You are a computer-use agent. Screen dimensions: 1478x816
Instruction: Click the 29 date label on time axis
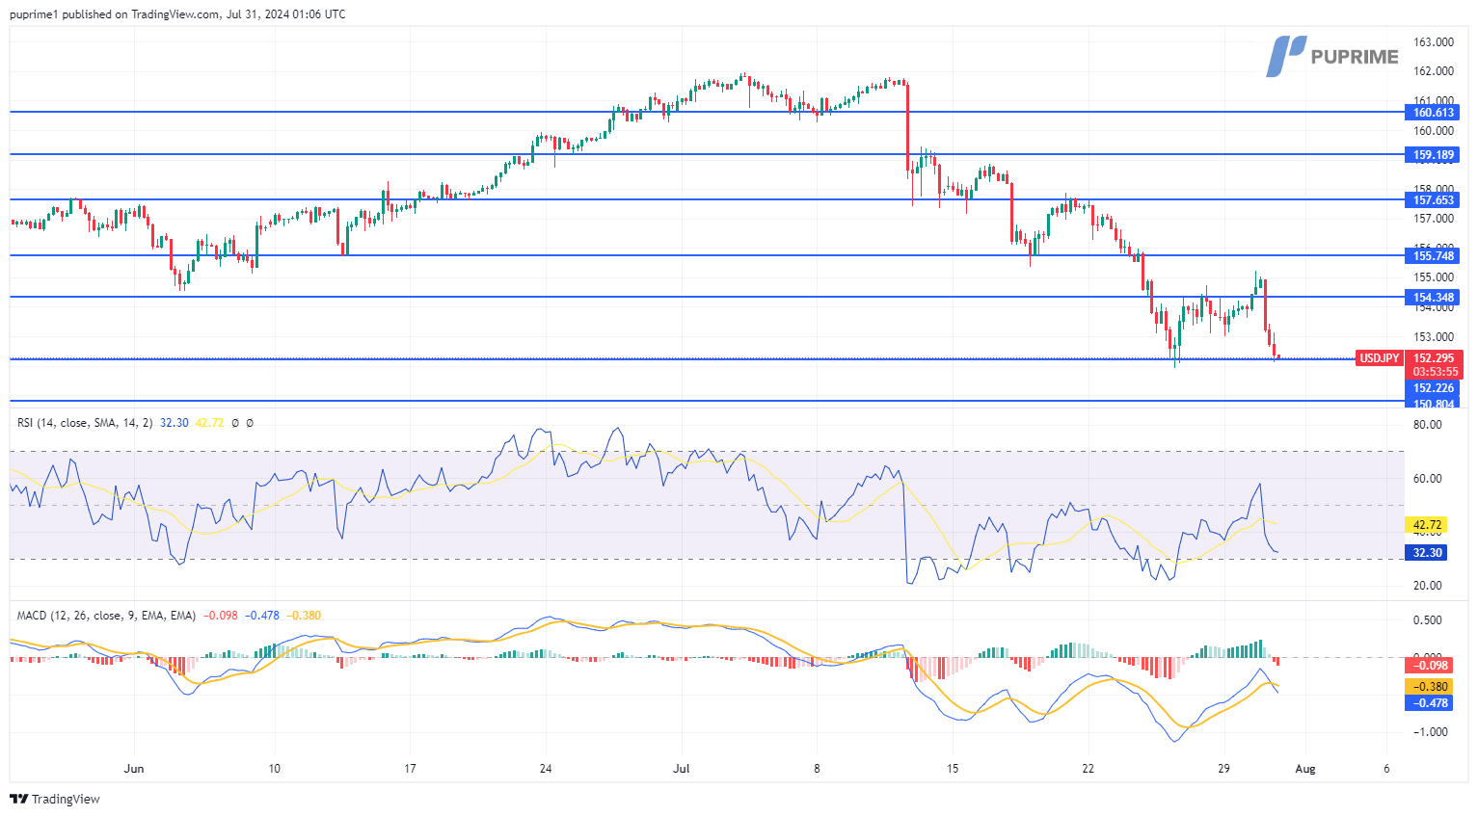click(1223, 769)
